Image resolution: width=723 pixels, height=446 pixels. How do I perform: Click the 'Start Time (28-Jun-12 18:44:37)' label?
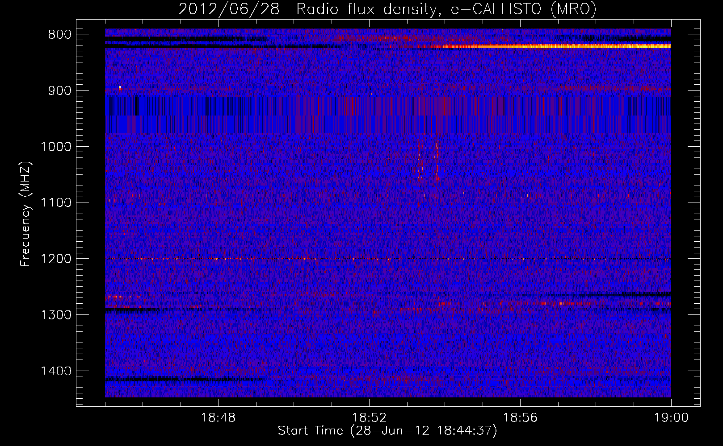point(387,431)
